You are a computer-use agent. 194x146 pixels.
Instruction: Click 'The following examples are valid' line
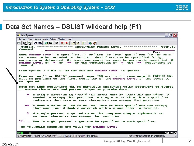click(x=69, y=127)
